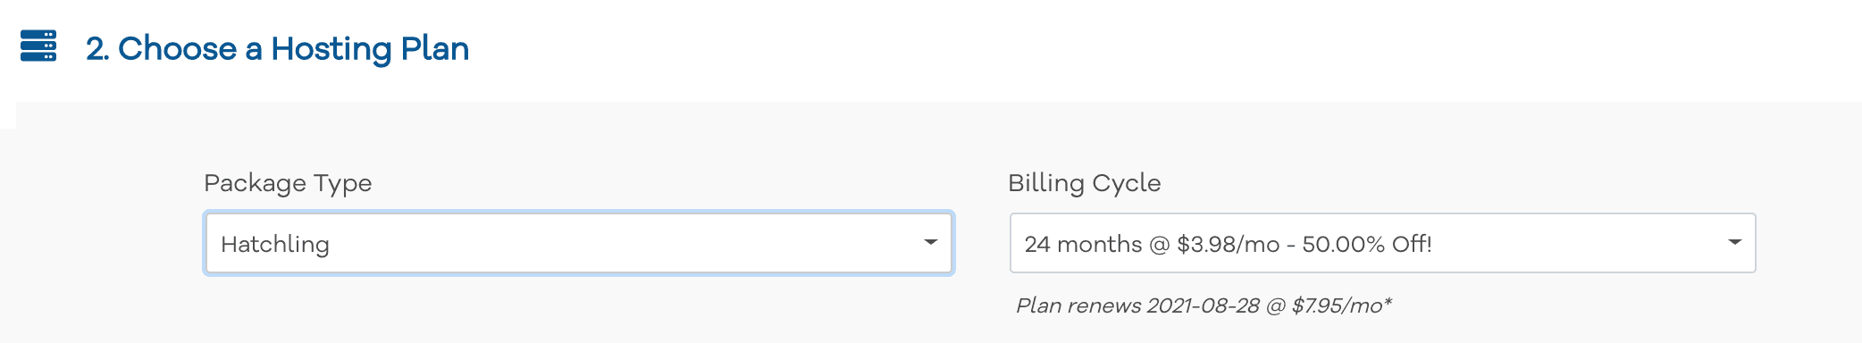Screen dimensions: 1862x343
Task: Click the 'Plan renews 2021-08-28' note
Action: [1137, 305]
